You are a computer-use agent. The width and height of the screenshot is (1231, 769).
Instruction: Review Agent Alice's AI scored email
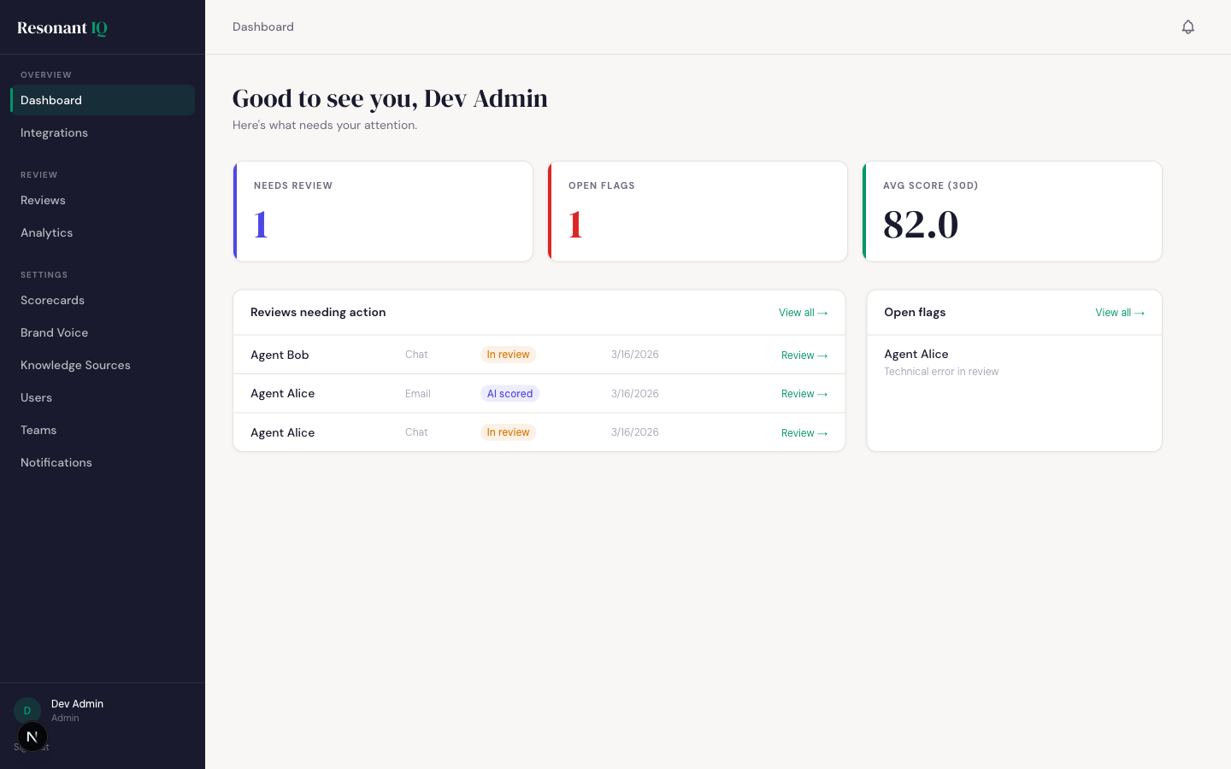(804, 394)
